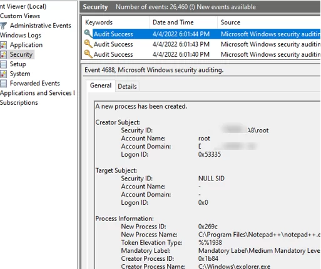Select the 6:01:40 PM Audit Success event

[x=201, y=54]
